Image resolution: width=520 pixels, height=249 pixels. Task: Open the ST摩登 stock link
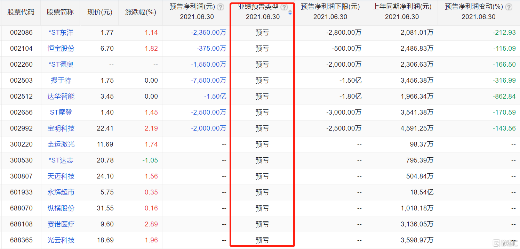click(61, 113)
